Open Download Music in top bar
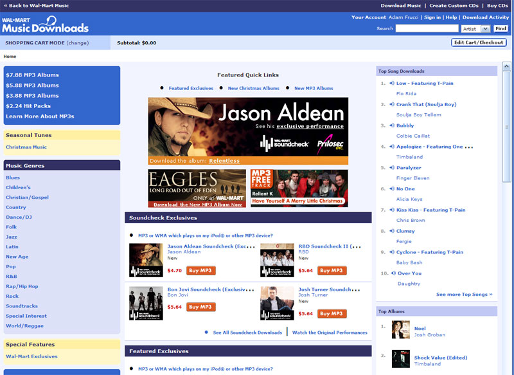Screen dimensions: 514x375 pyautogui.click(x=400, y=6)
